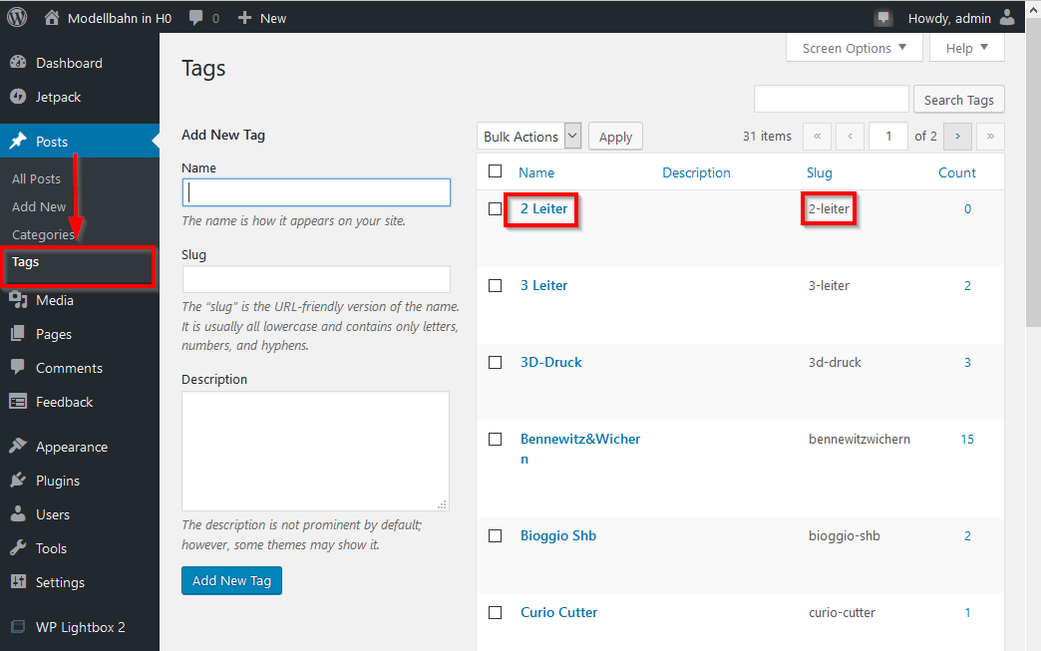This screenshot has width=1041, height=651.
Task: Focus the search tags text box
Action: [832, 100]
